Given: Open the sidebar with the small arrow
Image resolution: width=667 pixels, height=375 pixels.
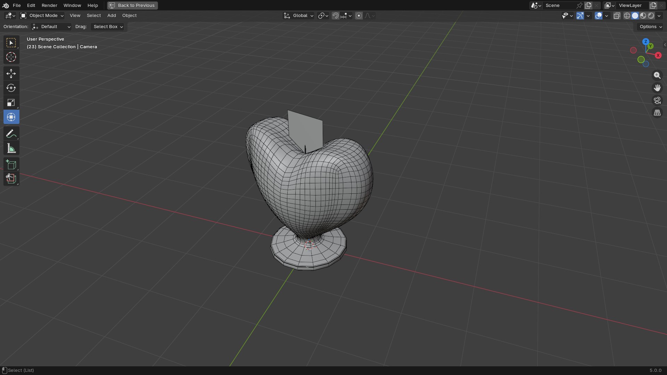Looking at the screenshot, I should (x=665, y=45).
